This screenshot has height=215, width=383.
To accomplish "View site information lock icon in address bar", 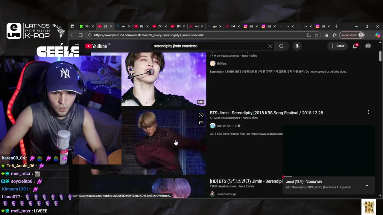I will [x=89, y=35].
